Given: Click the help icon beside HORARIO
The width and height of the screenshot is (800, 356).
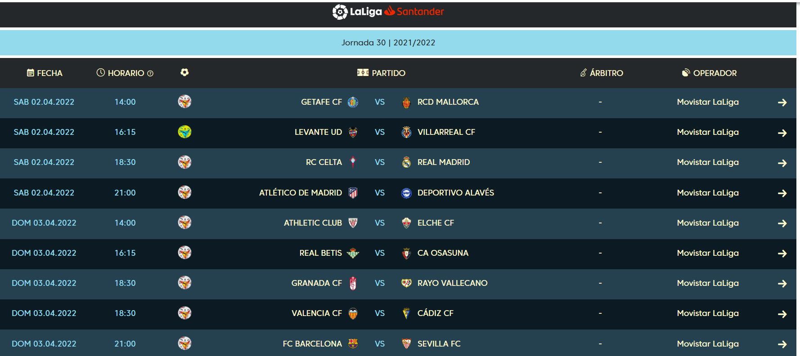Looking at the screenshot, I should (150, 73).
